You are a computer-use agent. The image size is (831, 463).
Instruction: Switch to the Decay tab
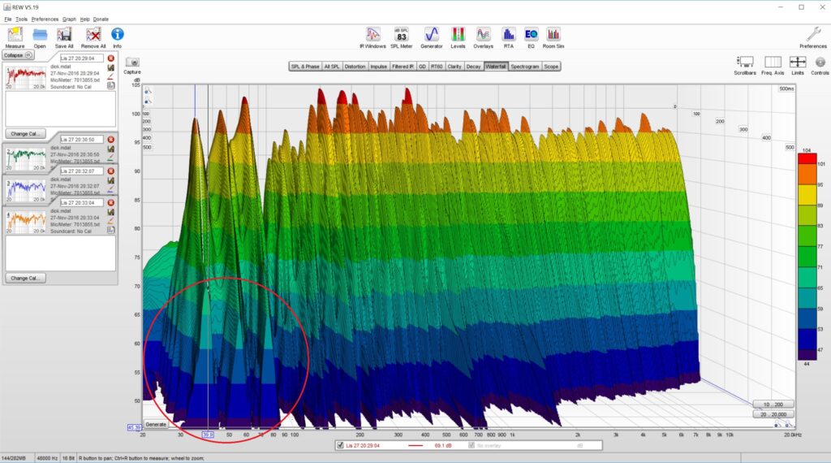click(474, 67)
